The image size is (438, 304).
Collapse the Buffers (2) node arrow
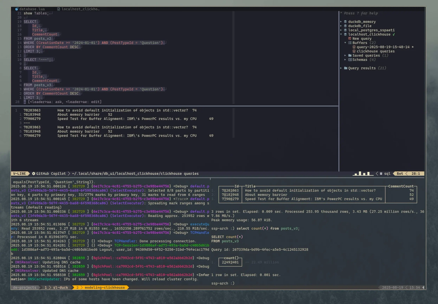[345, 43]
